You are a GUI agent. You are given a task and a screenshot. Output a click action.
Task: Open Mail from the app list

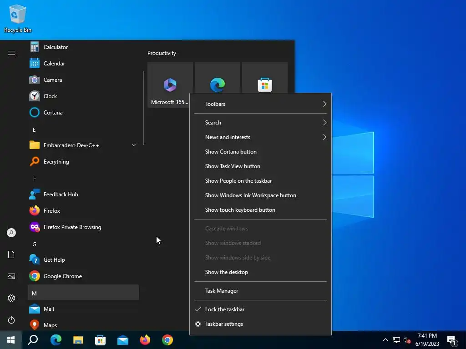[x=83, y=309]
